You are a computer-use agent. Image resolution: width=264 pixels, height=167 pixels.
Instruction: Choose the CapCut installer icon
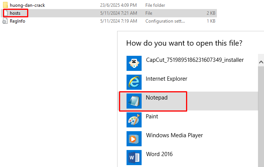pos(134,63)
